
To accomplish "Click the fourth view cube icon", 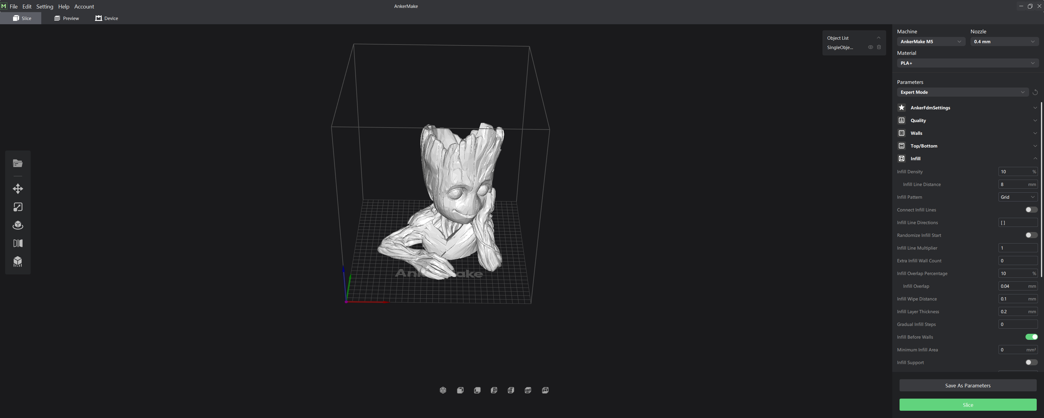I will click(494, 390).
